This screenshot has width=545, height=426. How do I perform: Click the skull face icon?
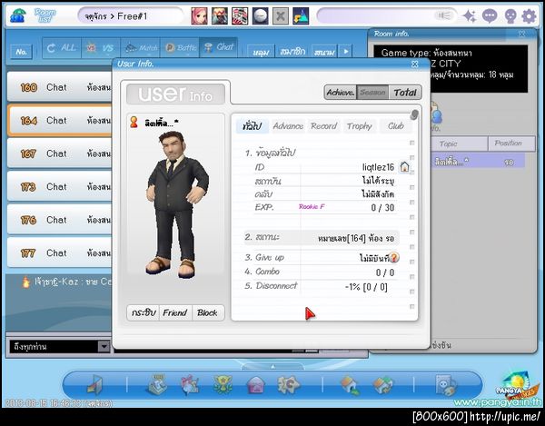510,16
